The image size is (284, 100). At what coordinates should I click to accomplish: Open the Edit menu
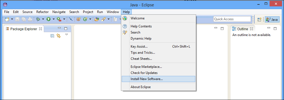[x=16, y=12]
